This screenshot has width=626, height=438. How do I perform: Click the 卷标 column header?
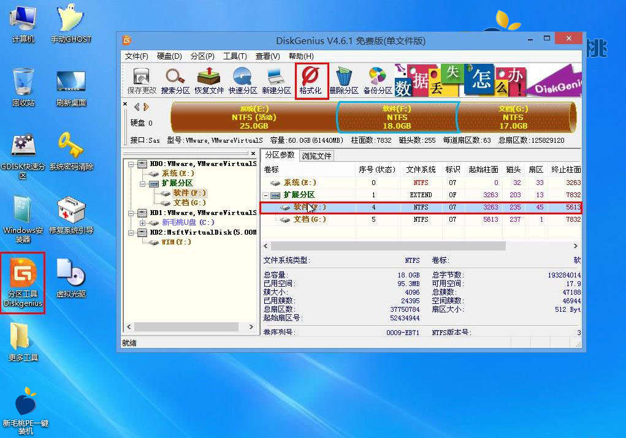(x=308, y=170)
